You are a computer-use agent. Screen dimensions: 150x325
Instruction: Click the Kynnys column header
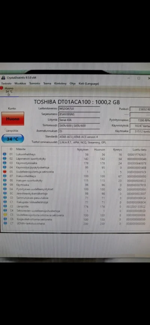click(117, 150)
